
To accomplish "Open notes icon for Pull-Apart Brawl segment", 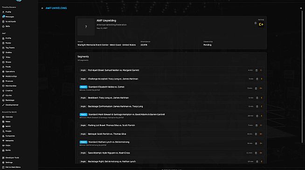I will pyautogui.click(x=256, y=71).
